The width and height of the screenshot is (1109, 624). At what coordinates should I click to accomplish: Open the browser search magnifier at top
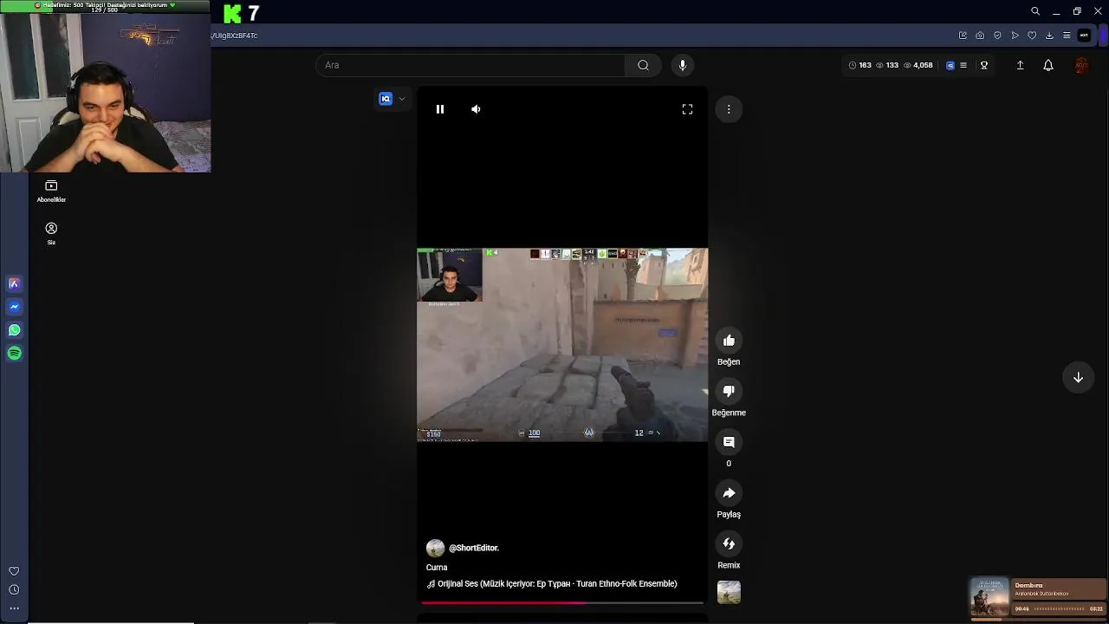coord(1034,11)
